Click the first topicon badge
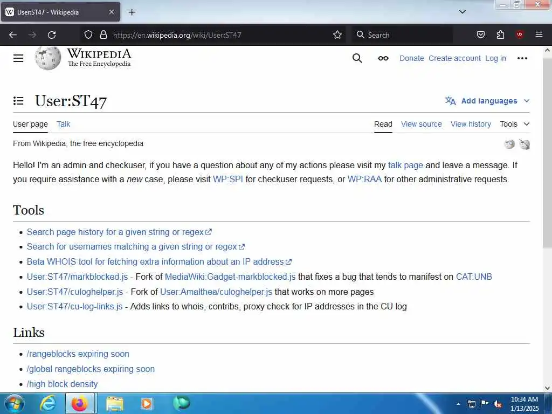 pyautogui.click(x=509, y=144)
